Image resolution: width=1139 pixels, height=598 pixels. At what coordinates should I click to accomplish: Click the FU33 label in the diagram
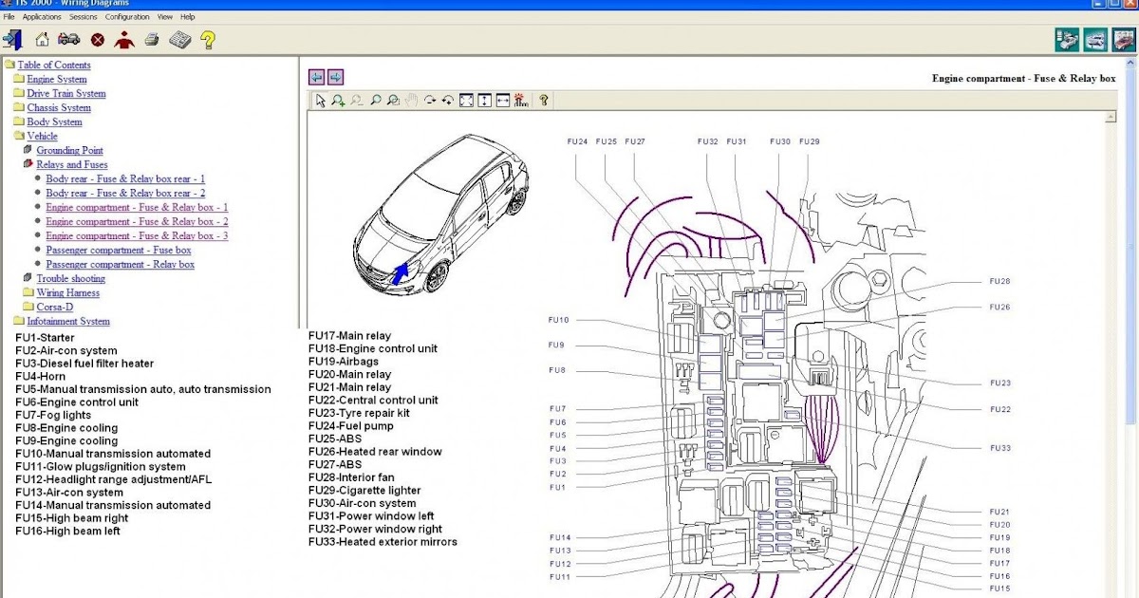coord(1000,447)
